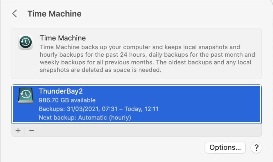Open help with the question mark button

[256, 148]
